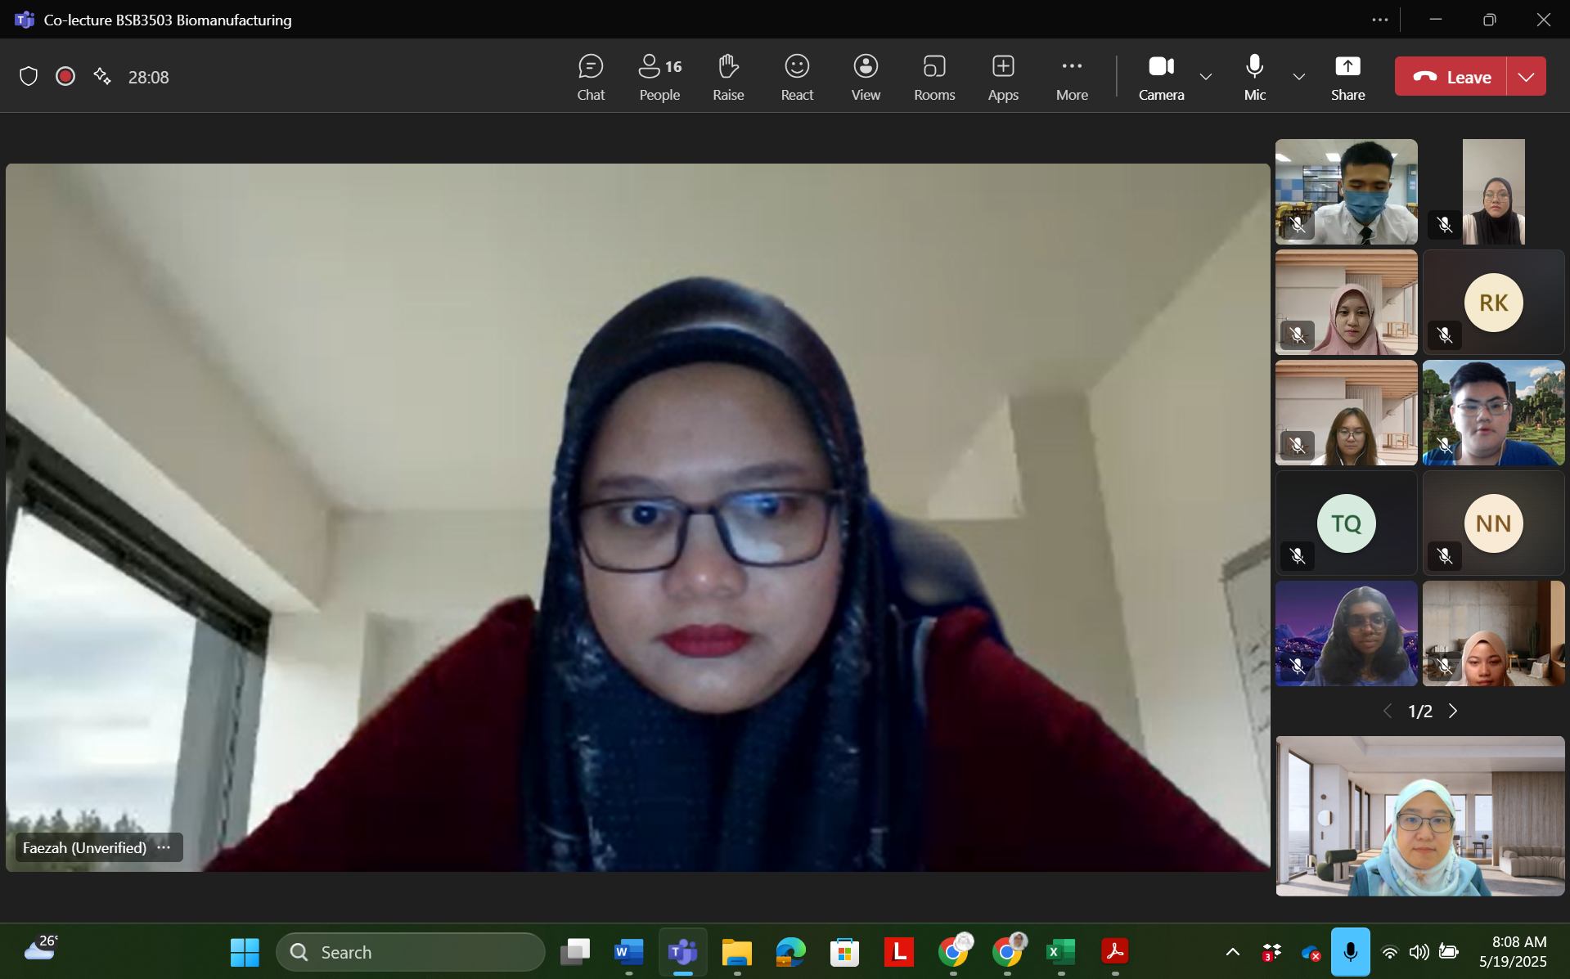
Task: Open breakout Rooms
Action: pyautogui.click(x=934, y=77)
